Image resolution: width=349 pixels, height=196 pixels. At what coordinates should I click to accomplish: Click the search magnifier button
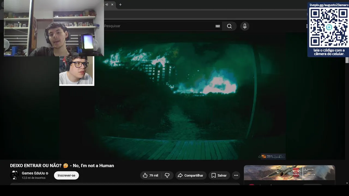[229, 26]
